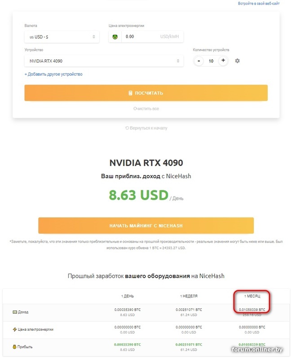Image resolution: width=293 pixels, height=360 pixels.
Task: Select the 1 МЕСЯЦ column header
Action: click(x=252, y=296)
